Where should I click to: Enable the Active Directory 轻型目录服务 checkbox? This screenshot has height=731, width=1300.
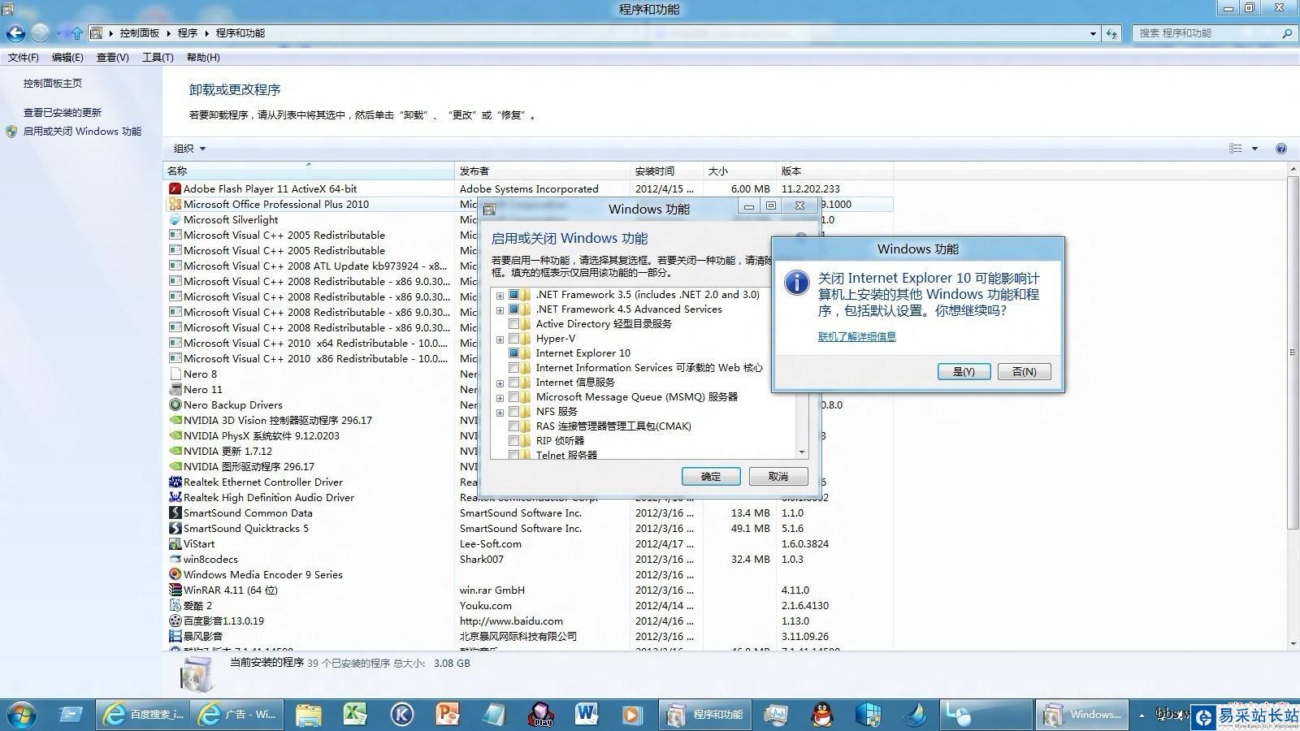coord(513,324)
